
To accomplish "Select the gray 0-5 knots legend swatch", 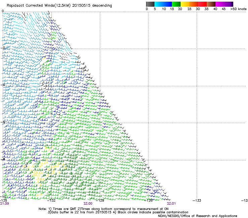I will [x=150, y=4].
